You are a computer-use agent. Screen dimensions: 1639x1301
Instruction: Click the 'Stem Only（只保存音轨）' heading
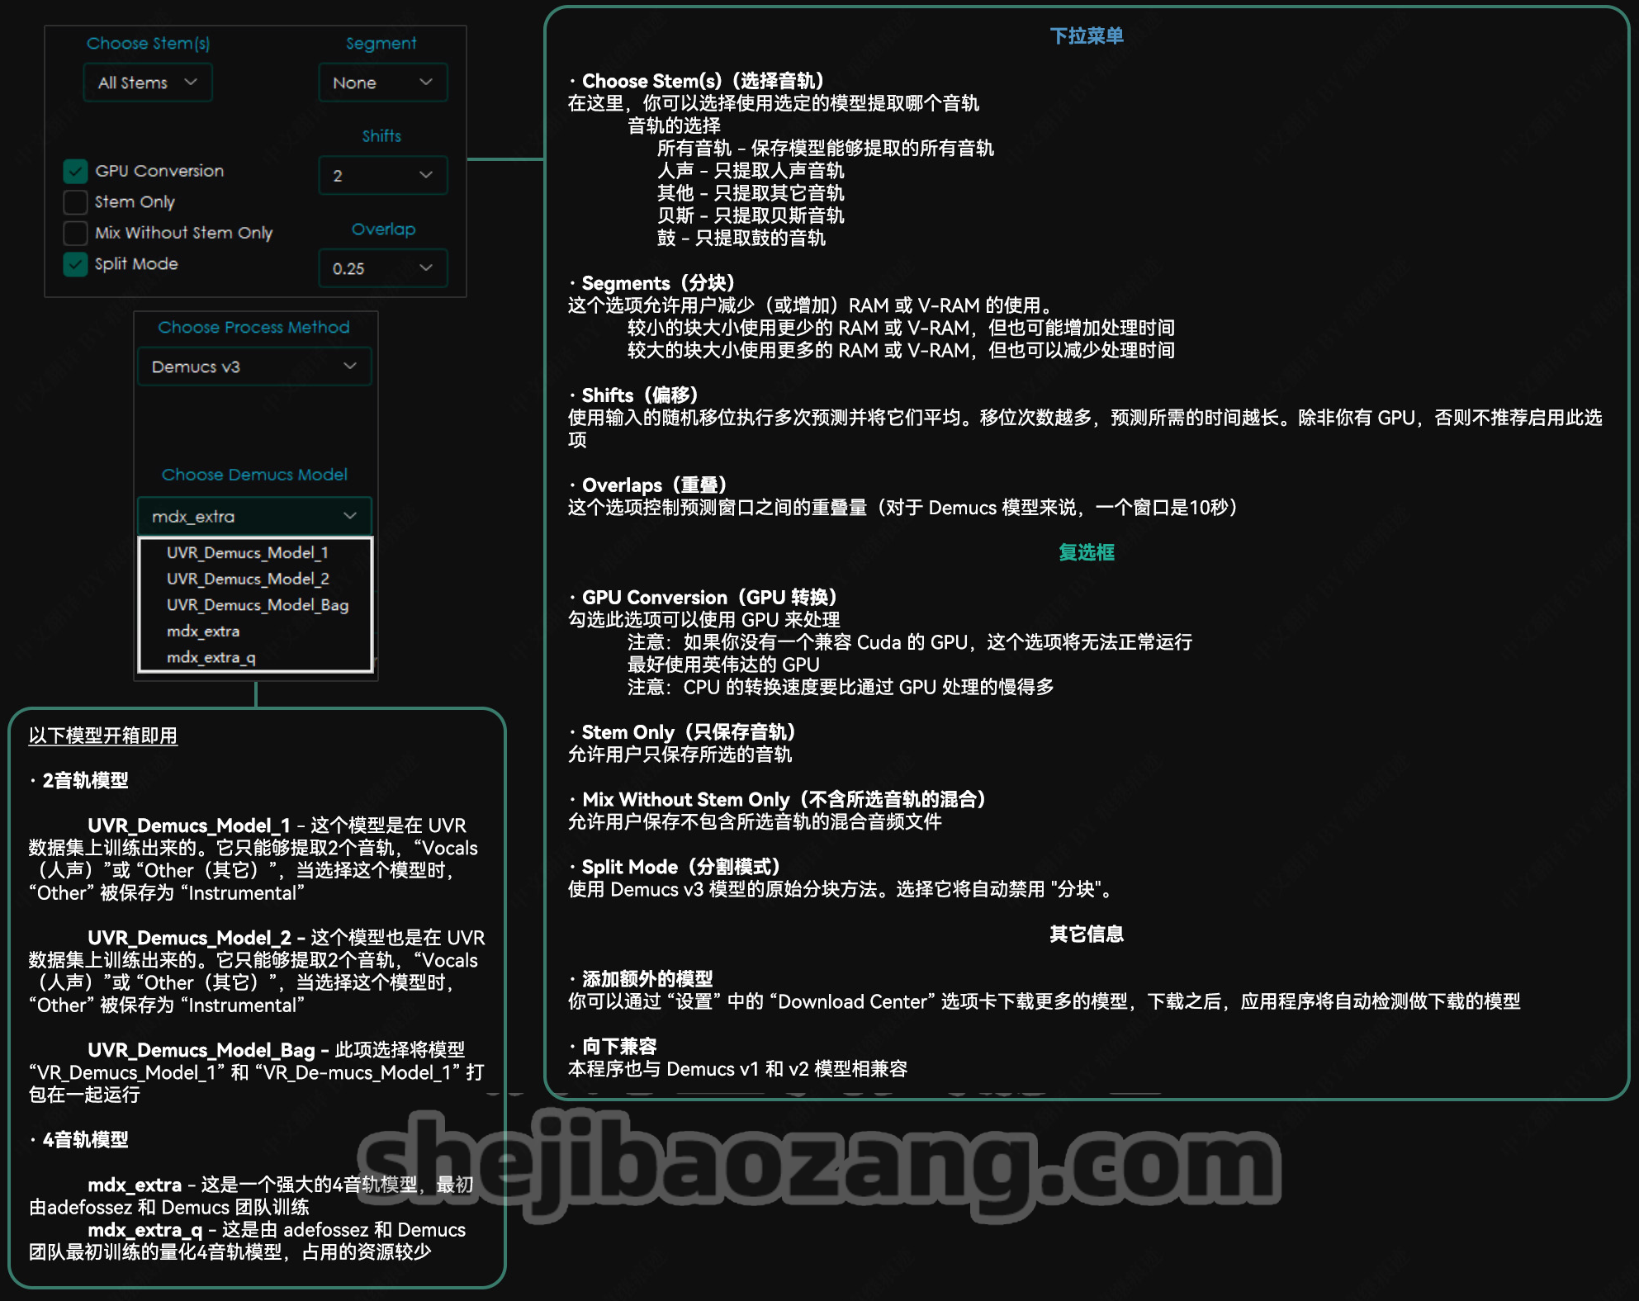[689, 732]
